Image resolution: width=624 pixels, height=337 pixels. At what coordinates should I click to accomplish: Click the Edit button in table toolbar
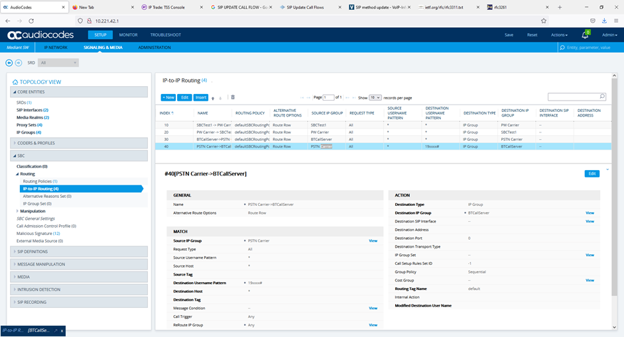(184, 97)
